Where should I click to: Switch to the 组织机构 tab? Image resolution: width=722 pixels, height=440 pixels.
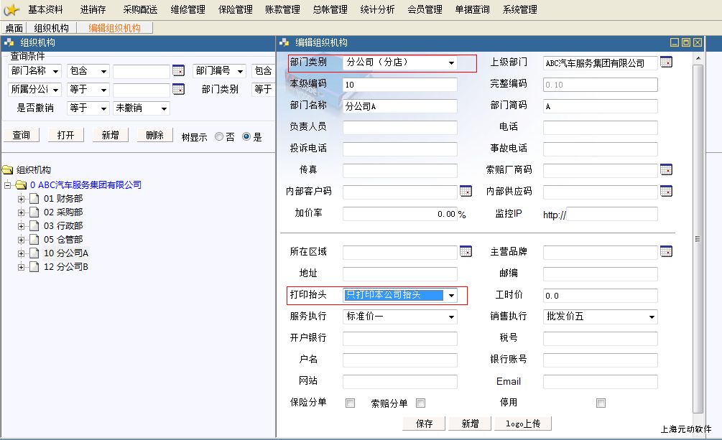(x=51, y=28)
